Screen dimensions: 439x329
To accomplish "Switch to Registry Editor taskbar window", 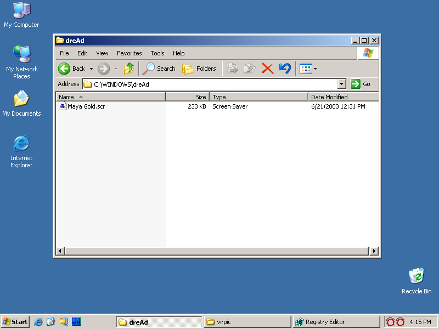I will pyautogui.click(x=336, y=322).
